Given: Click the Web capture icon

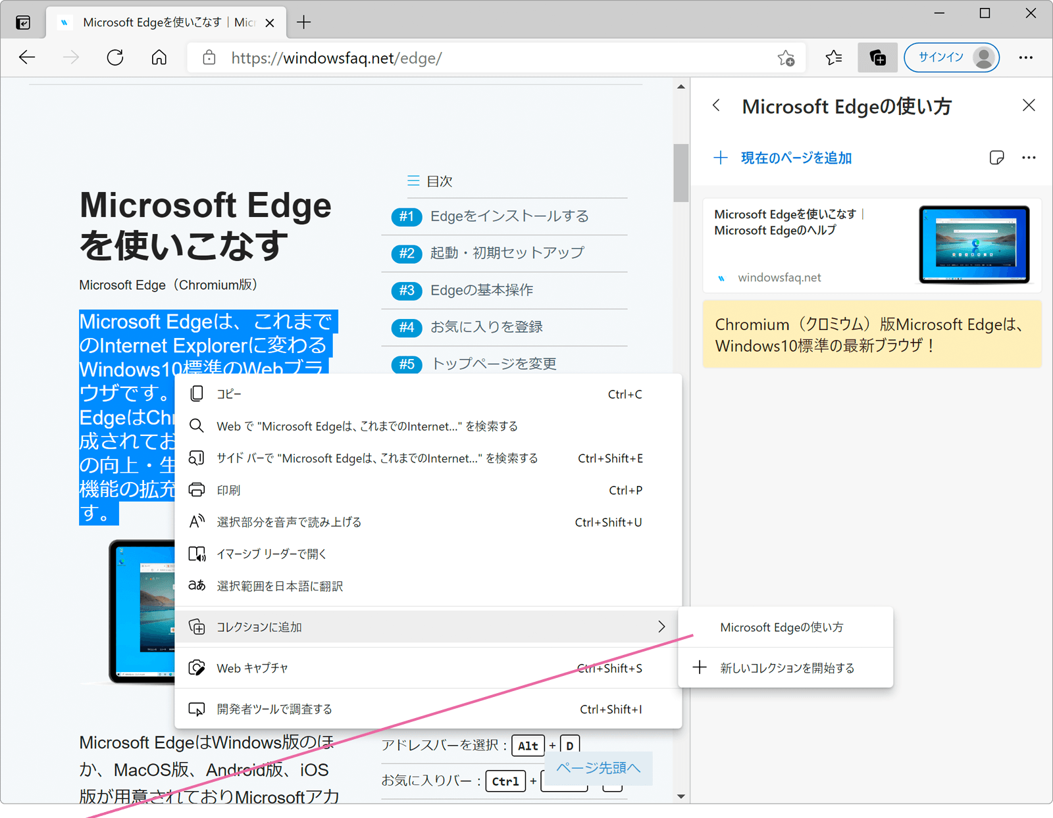Looking at the screenshot, I should (196, 667).
